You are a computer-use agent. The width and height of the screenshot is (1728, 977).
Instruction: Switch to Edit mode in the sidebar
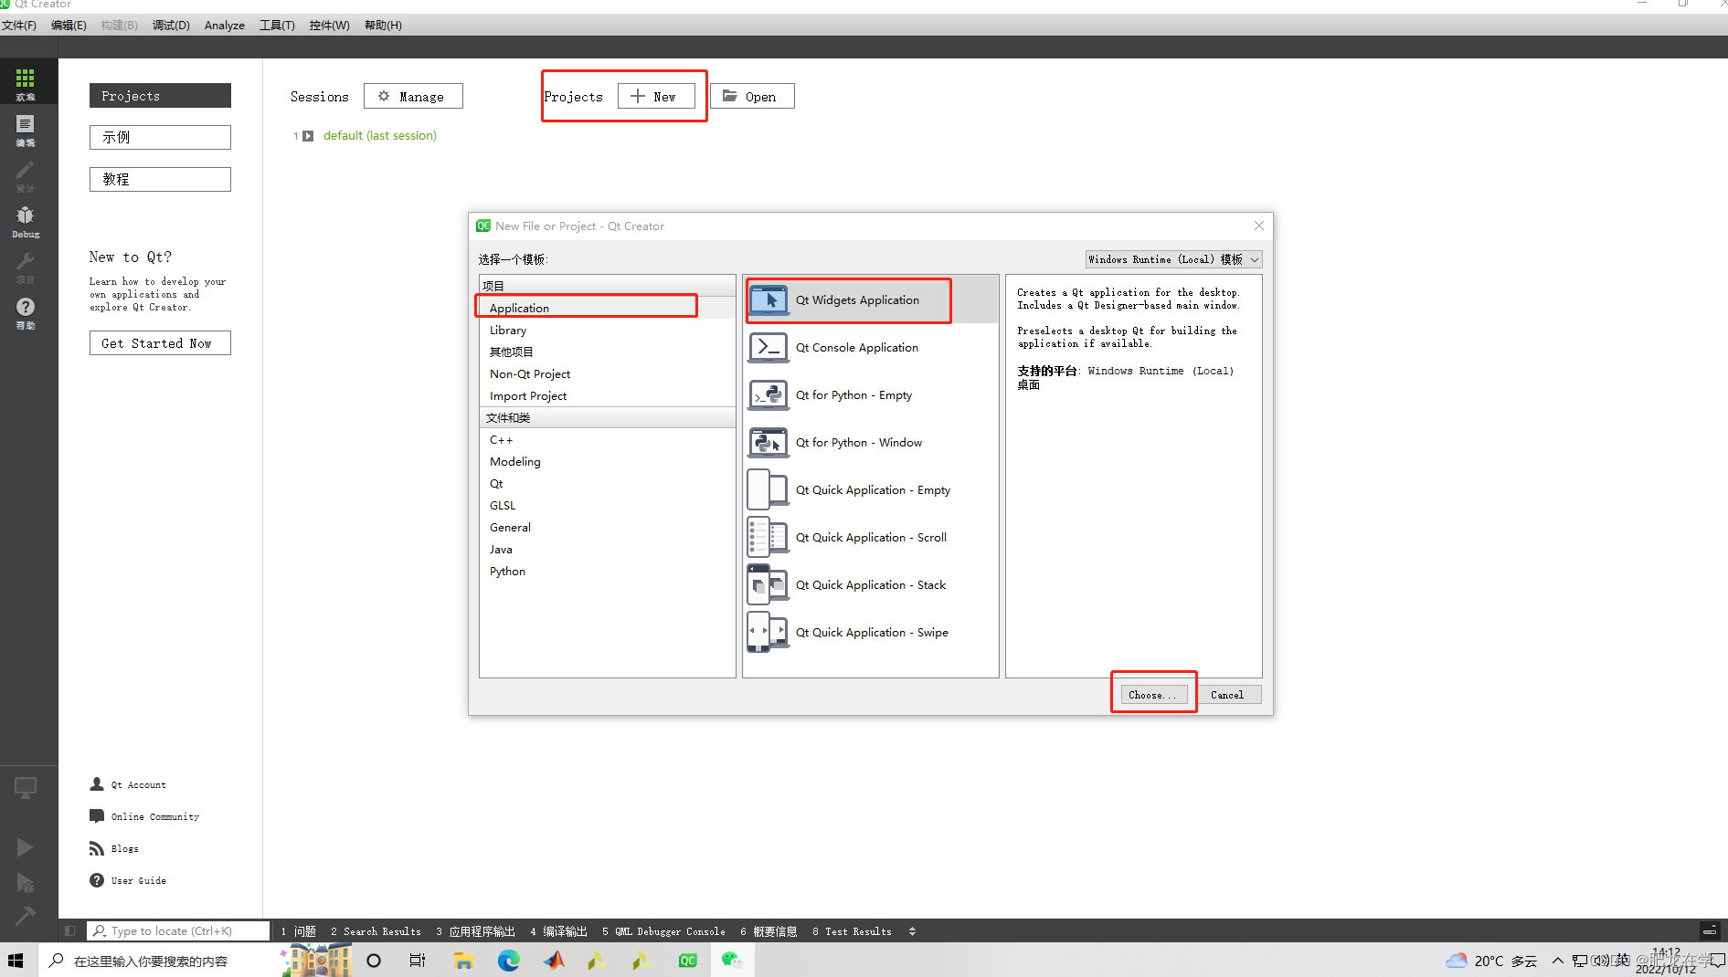click(x=26, y=130)
